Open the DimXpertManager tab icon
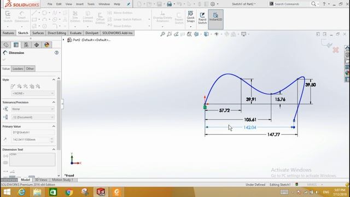The width and height of the screenshot is (350, 197). tap(37, 45)
